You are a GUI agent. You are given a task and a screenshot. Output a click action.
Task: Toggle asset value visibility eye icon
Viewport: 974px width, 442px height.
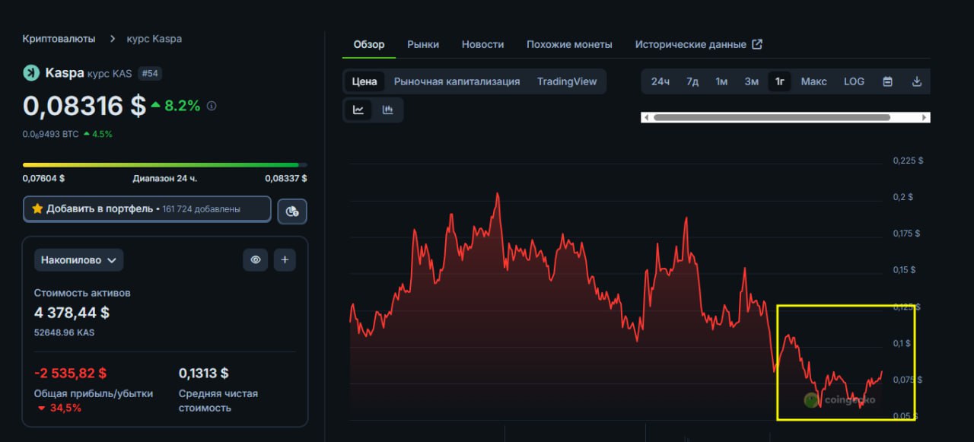pos(256,259)
